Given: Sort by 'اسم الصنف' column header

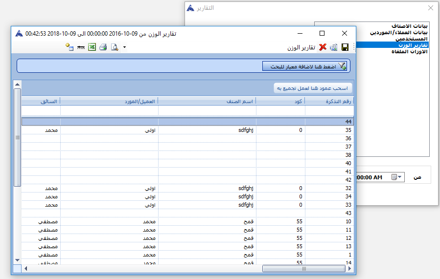Looking at the screenshot, I should click(208, 101).
